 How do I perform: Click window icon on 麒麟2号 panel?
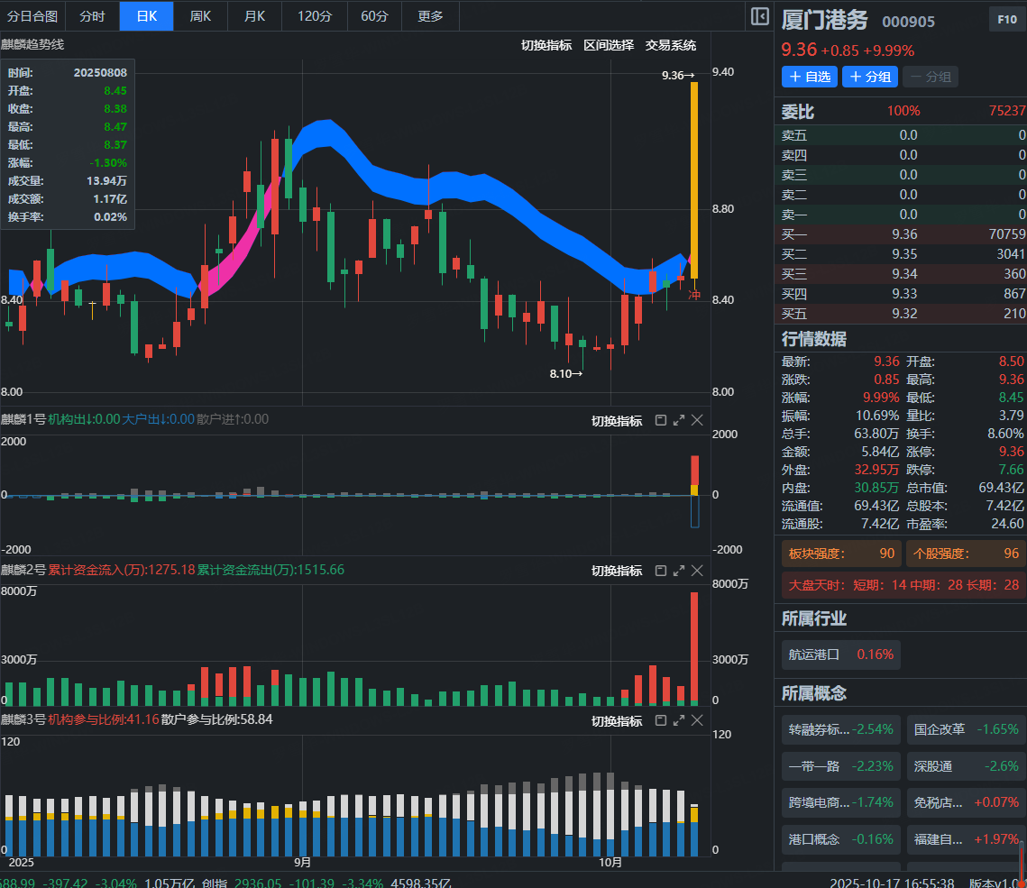point(660,571)
